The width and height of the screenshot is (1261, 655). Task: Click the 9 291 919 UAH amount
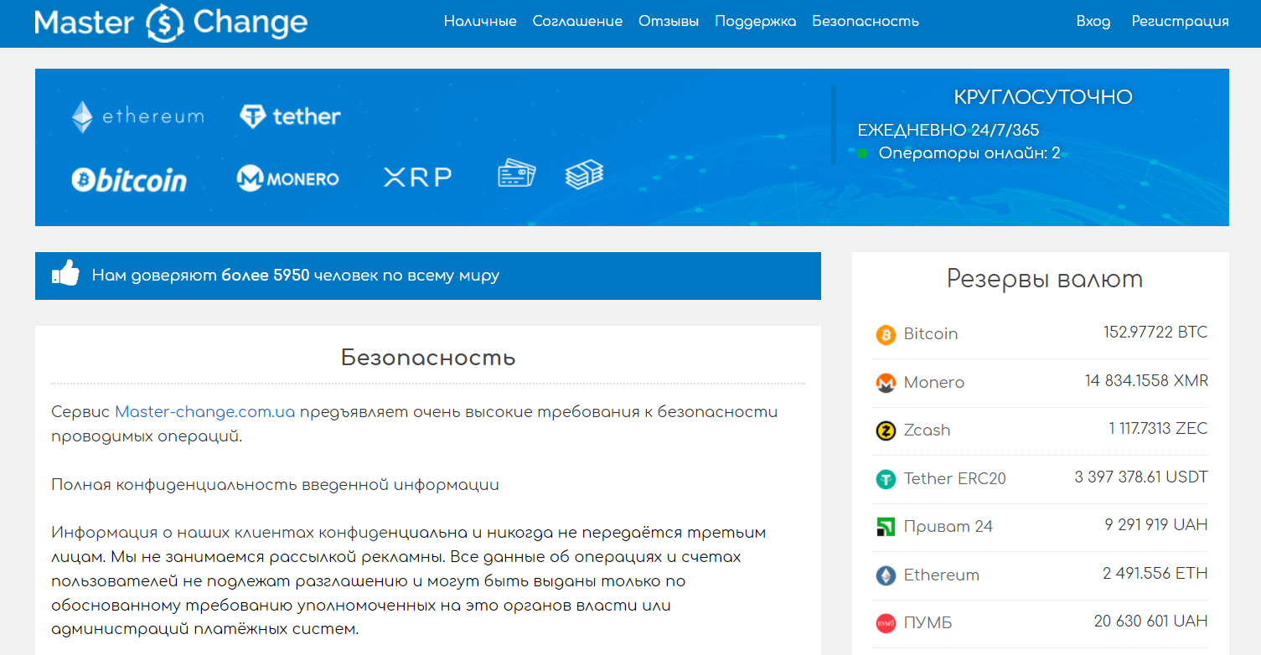(x=1156, y=525)
